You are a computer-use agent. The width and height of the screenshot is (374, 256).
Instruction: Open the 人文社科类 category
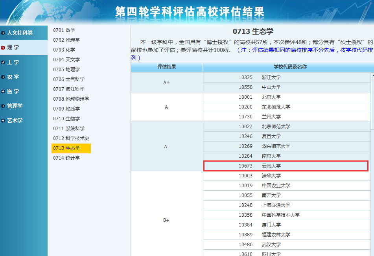coord(20,33)
